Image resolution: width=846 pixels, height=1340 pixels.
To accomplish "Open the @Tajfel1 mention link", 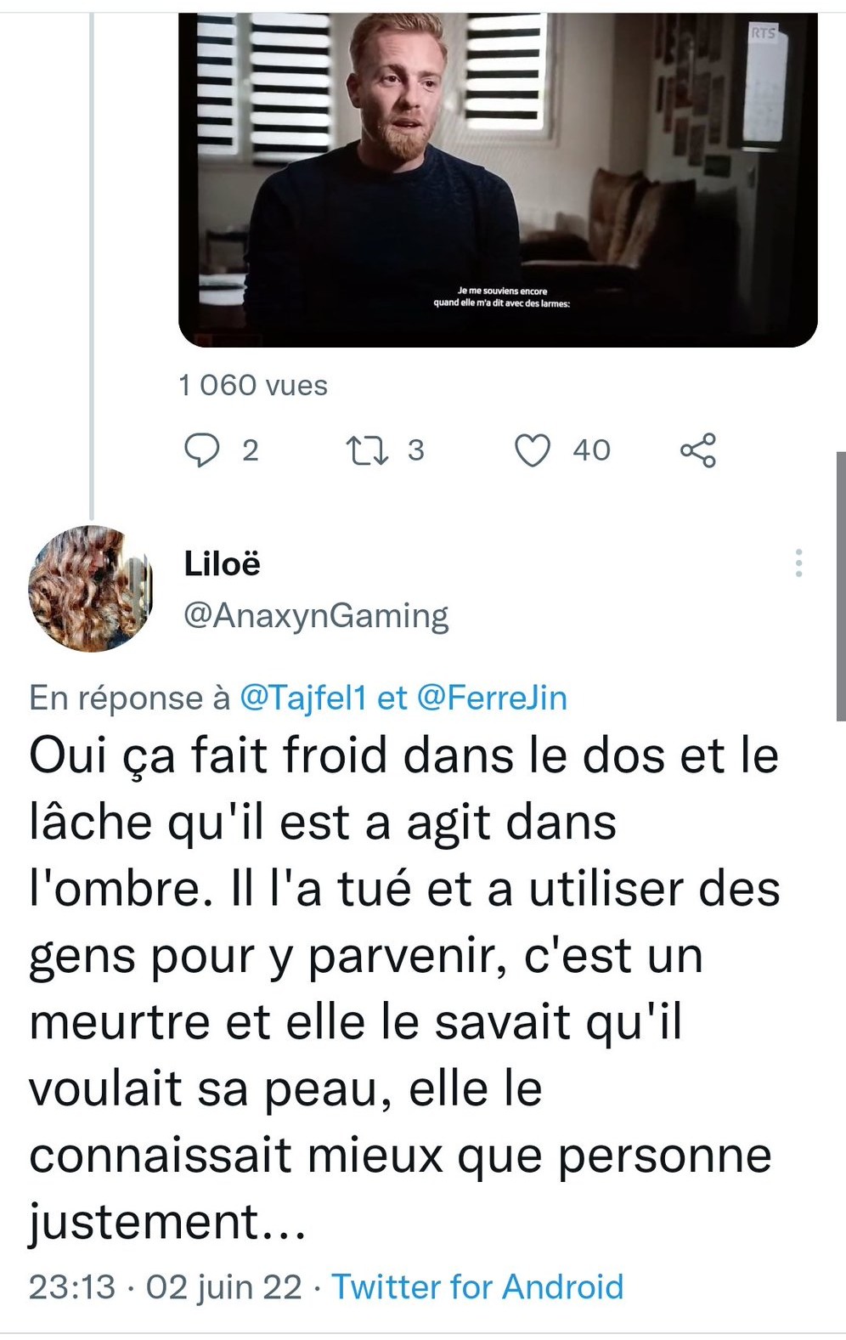I will point(303,698).
